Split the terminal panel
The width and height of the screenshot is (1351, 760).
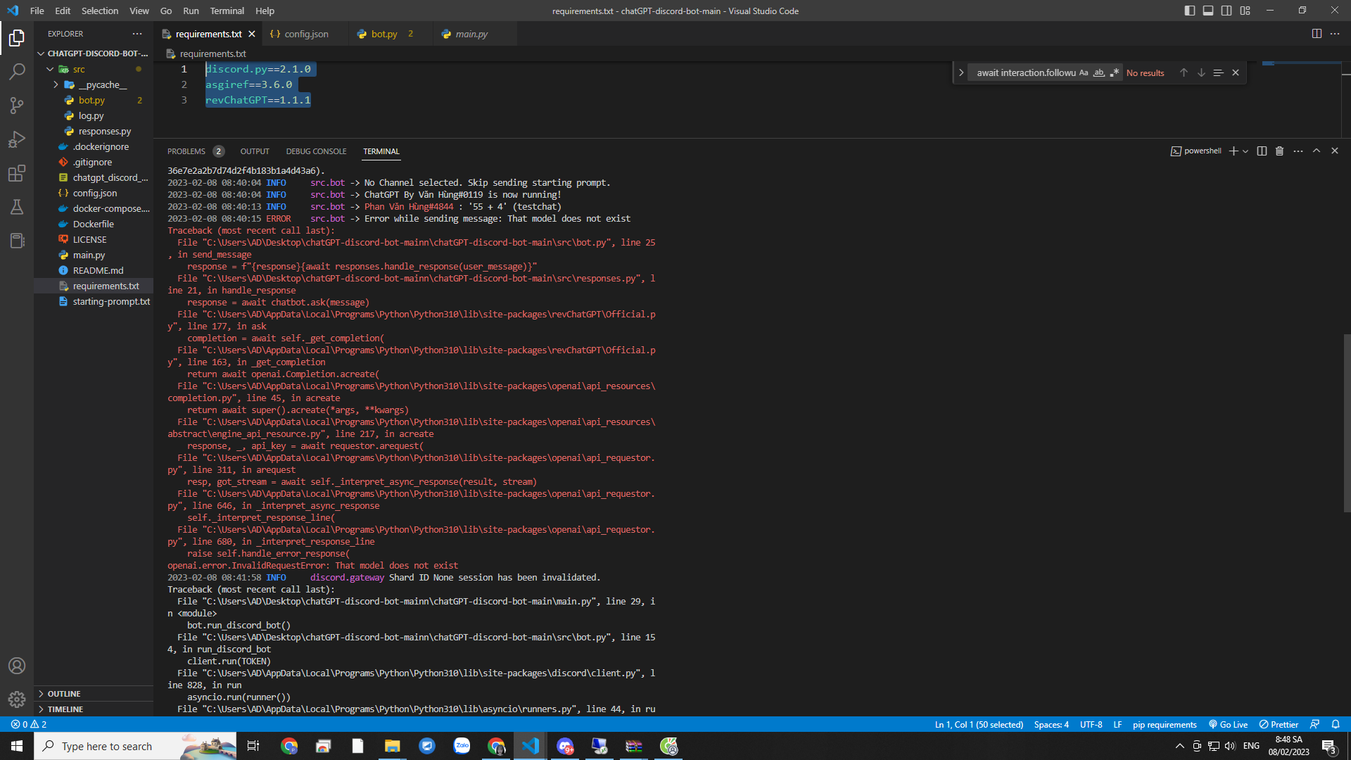click(1262, 151)
